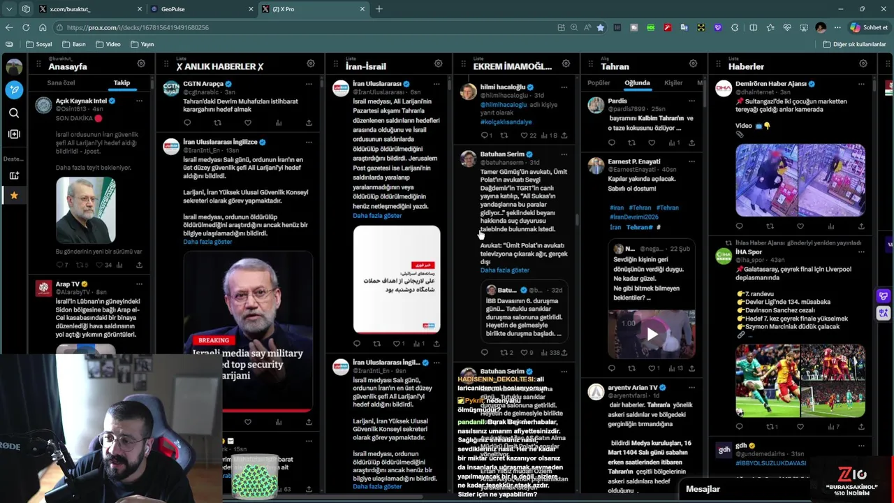Open ANLIK HABERLER column settings gear
This screenshot has width=894, height=503.
[311, 64]
